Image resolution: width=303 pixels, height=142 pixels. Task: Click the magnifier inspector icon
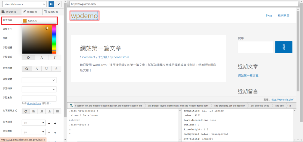click(71, 105)
